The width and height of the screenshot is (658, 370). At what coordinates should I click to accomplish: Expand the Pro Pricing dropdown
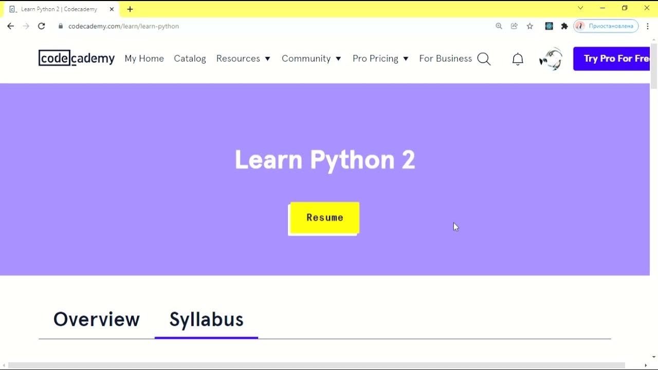380,59
